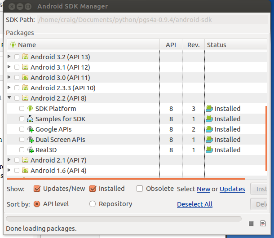This screenshot has width=274, height=238.
Task: Check the Android 2.2 (API 8) checkbox
Action: (x=17, y=98)
